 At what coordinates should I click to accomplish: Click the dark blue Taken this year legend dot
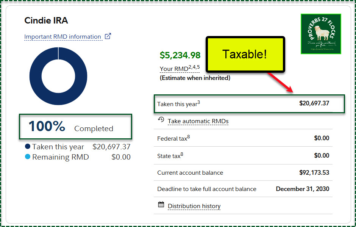coord(27,147)
